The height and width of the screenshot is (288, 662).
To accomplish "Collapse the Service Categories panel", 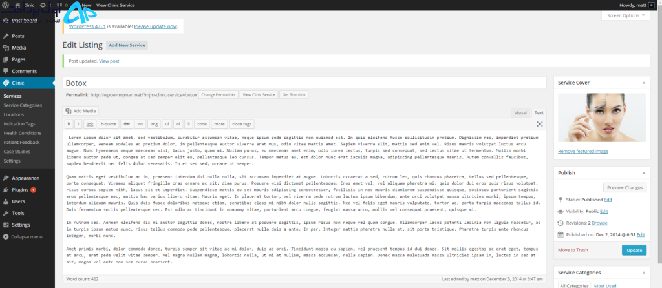I will coord(643,273).
